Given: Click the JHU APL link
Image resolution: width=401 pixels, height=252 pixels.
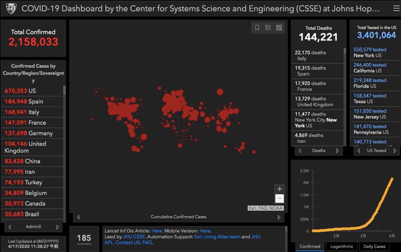Looking at the screenshot, I should pos(182,240).
